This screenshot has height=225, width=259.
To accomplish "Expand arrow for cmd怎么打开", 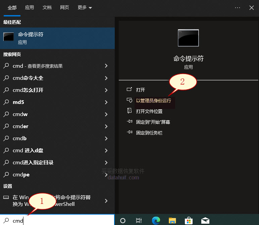I will coord(106,90).
